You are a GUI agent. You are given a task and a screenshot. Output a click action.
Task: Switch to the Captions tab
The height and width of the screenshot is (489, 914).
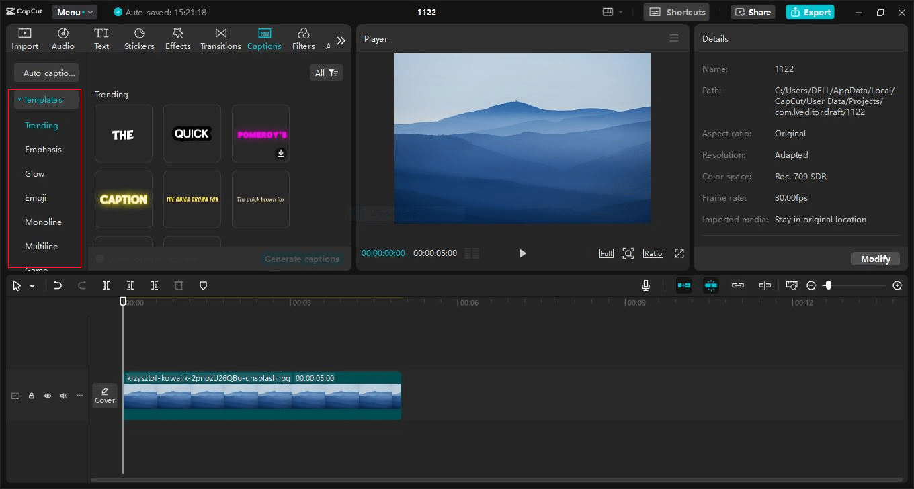click(264, 37)
